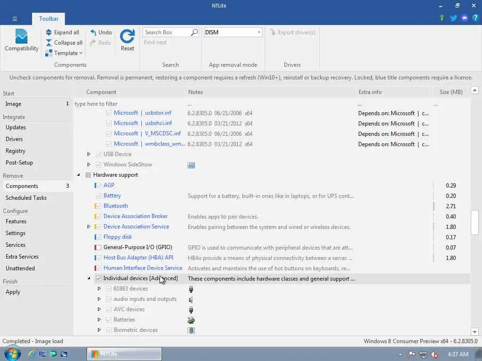Expand the 61883 devices node

pos(99,289)
